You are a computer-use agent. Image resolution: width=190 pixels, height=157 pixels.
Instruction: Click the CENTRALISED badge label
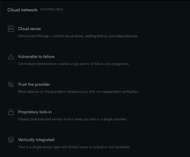52,9
